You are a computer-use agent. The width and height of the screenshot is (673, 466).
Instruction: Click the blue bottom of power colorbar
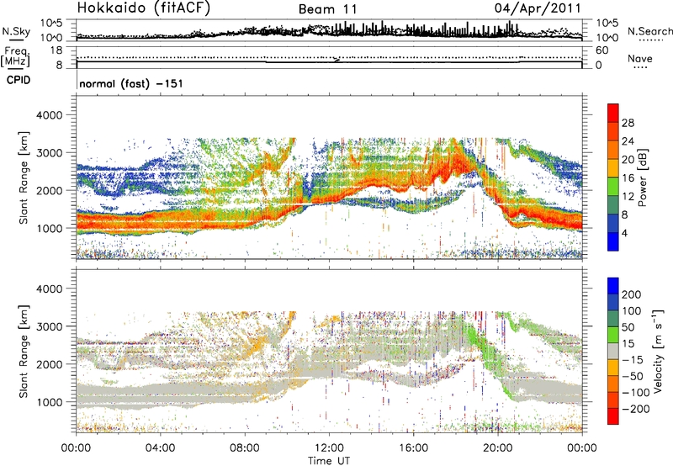[x=613, y=242]
